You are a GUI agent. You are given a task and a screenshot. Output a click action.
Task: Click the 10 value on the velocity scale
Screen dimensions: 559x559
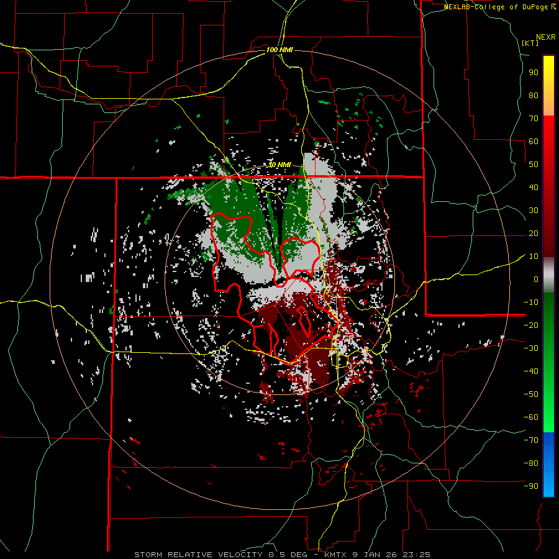(534, 257)
